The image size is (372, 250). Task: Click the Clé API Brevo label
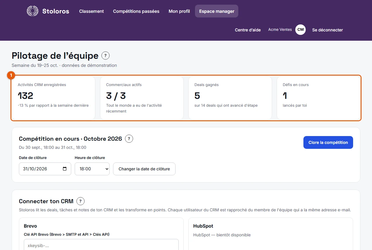67,234
